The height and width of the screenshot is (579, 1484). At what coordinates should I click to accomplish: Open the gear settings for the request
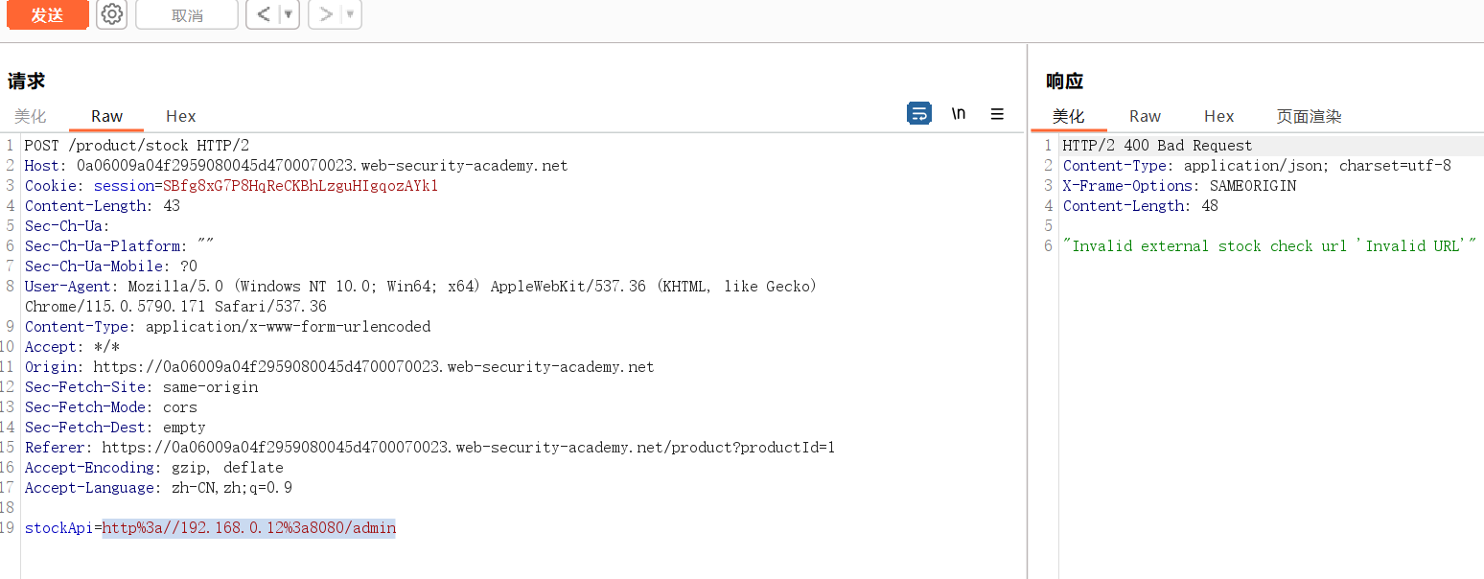(112, 14)
